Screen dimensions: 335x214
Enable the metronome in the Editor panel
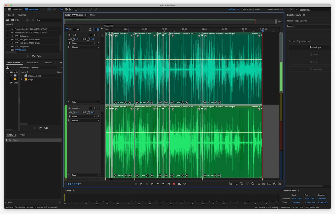coord(90,29)
